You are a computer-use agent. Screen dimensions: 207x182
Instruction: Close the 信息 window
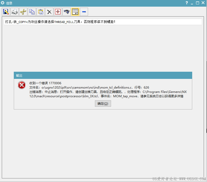click(x=203, y=3)
